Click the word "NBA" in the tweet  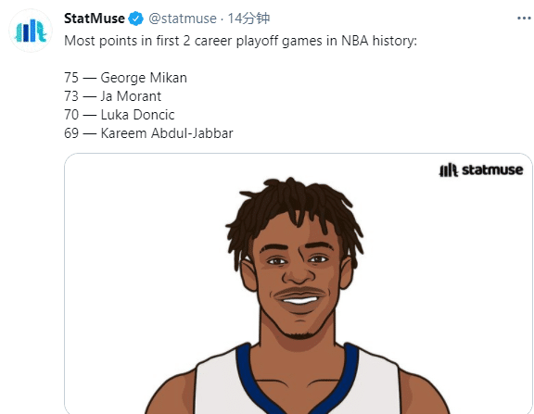(x=354, y=41)
